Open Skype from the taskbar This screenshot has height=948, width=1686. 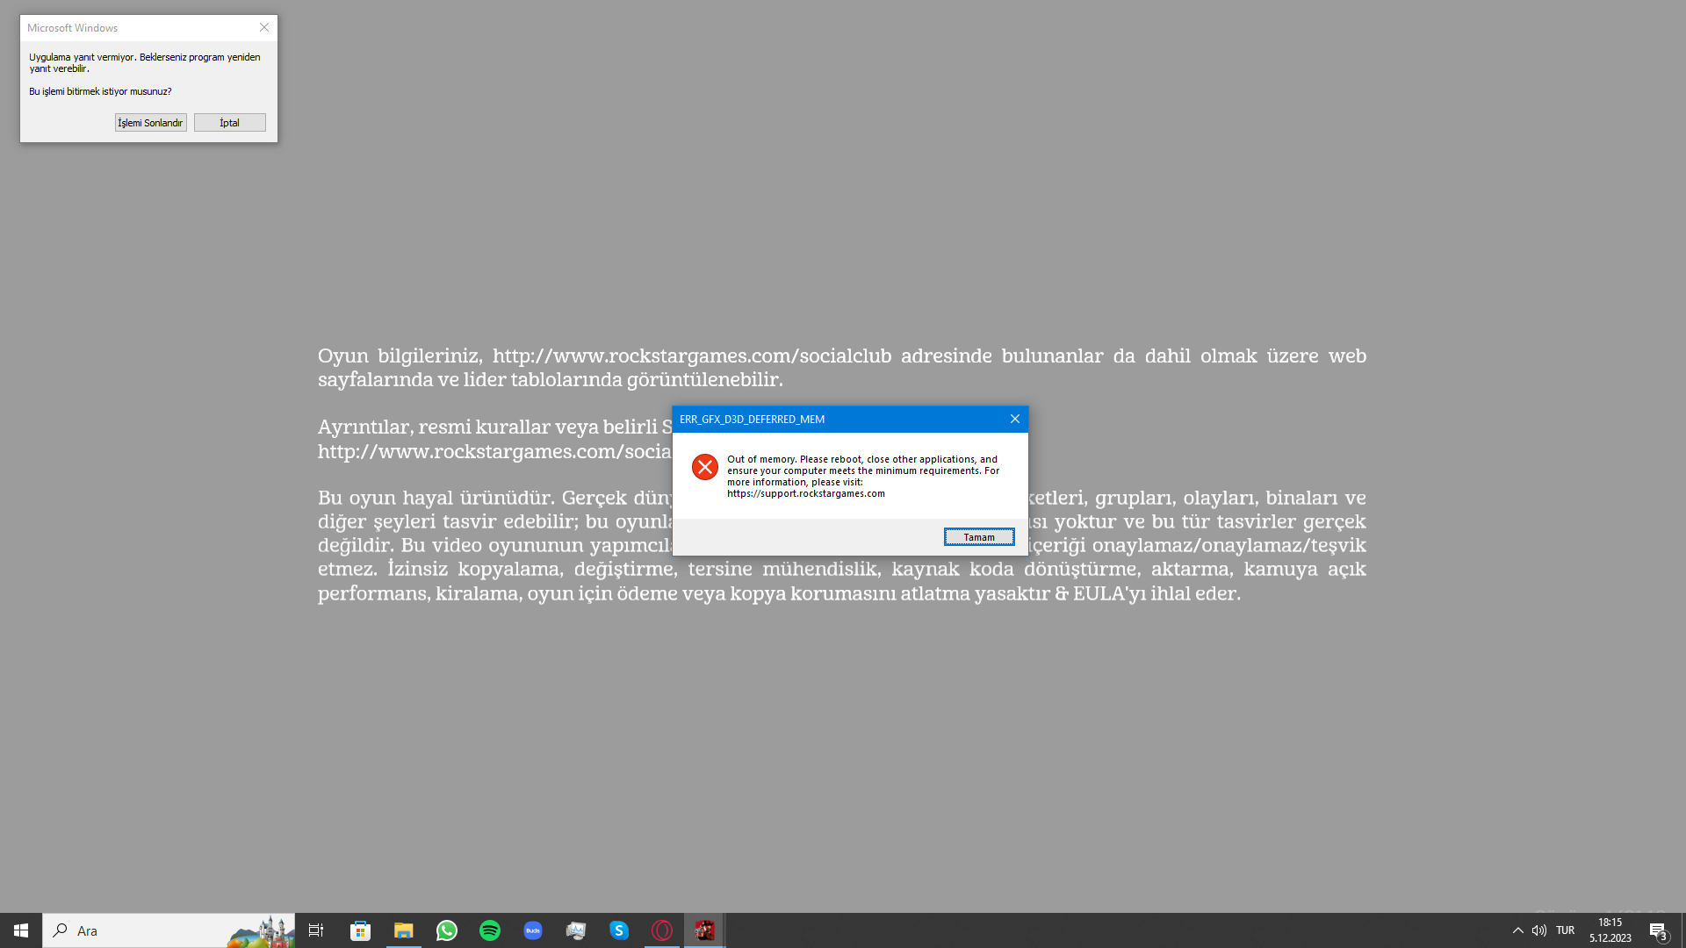click(x=618, y=930)
